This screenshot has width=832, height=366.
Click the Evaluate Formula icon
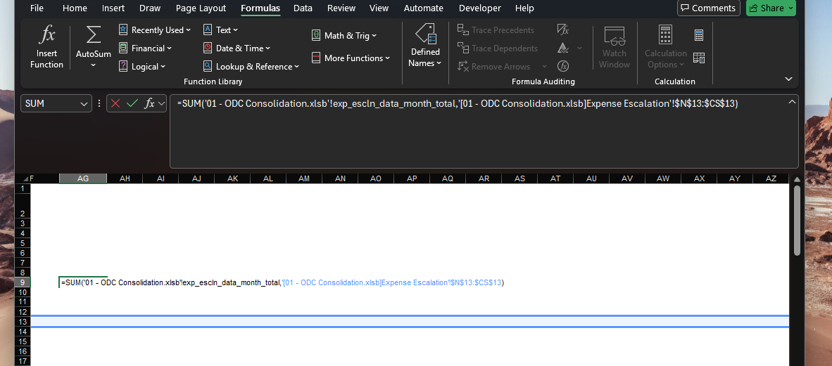click(x=563, y=66)
